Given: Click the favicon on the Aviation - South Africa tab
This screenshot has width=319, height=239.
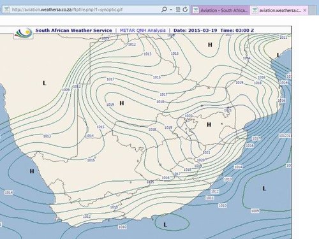Looking at the screenshot, I should [196, 10].
